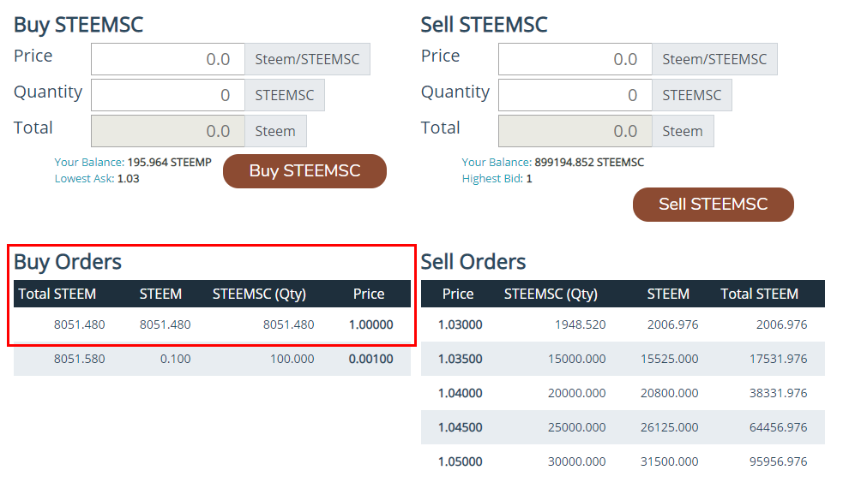Select the Sell Total field

tap(575, 131)
